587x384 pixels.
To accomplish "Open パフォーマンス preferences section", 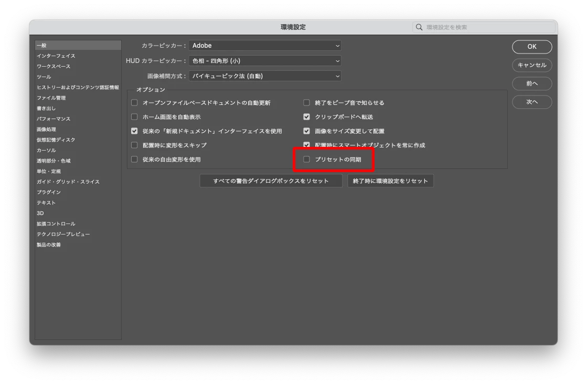I will pos(78,119).
